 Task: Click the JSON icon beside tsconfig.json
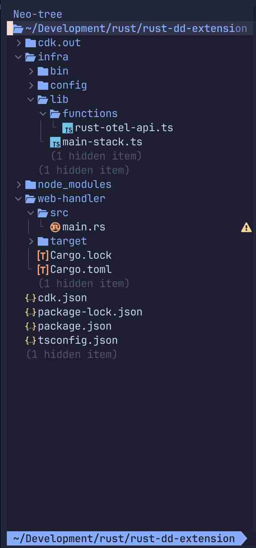click(x=30, y=341)
